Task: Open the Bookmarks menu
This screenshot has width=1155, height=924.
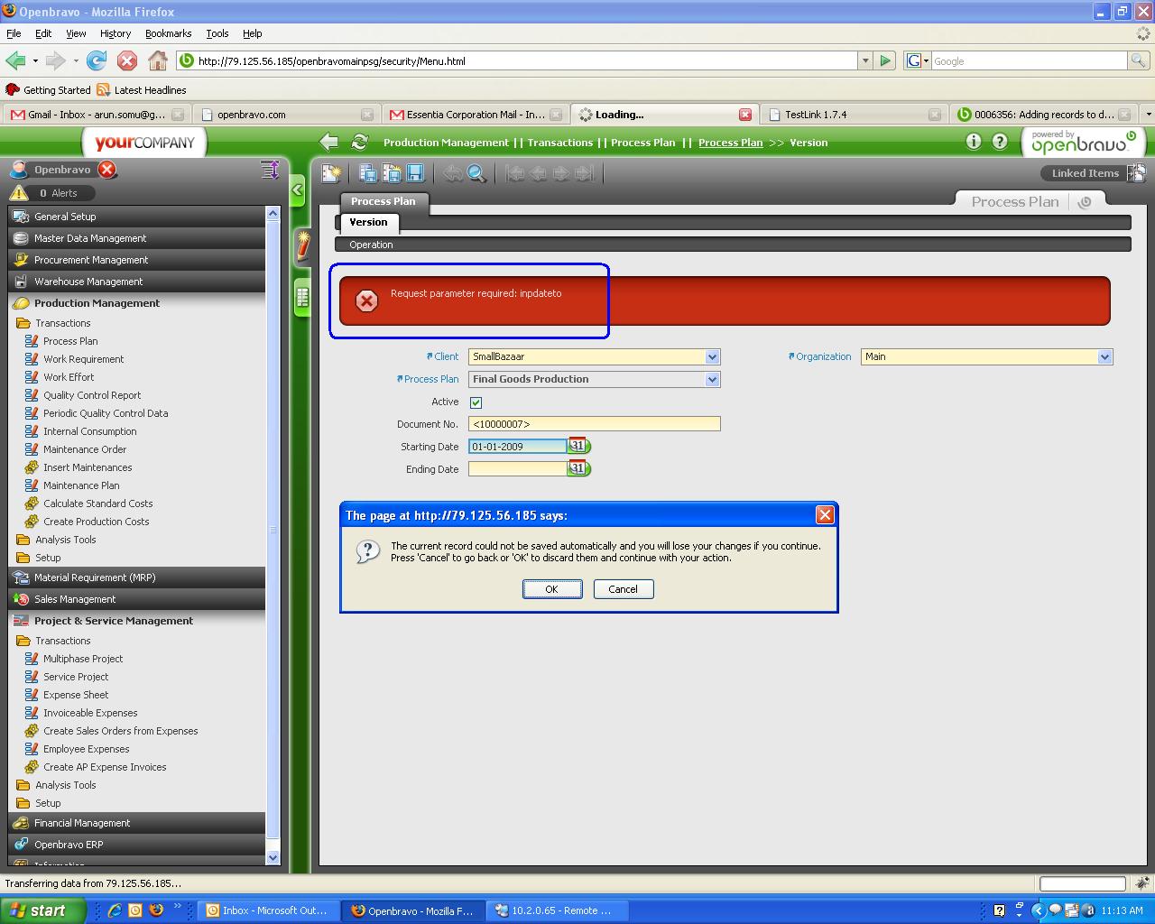Action: point(168,33)
